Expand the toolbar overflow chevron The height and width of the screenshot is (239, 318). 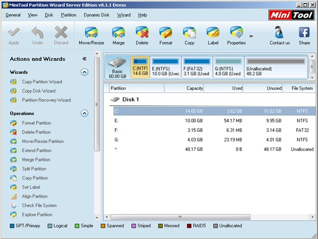click(251, 36)
